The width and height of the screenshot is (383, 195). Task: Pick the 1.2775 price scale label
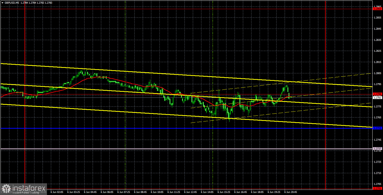(x=378, y=107)
